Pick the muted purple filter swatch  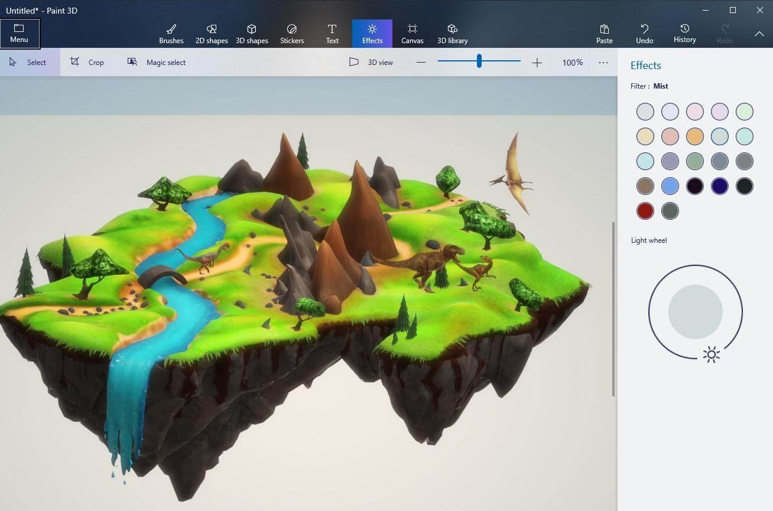click(670, 161)
